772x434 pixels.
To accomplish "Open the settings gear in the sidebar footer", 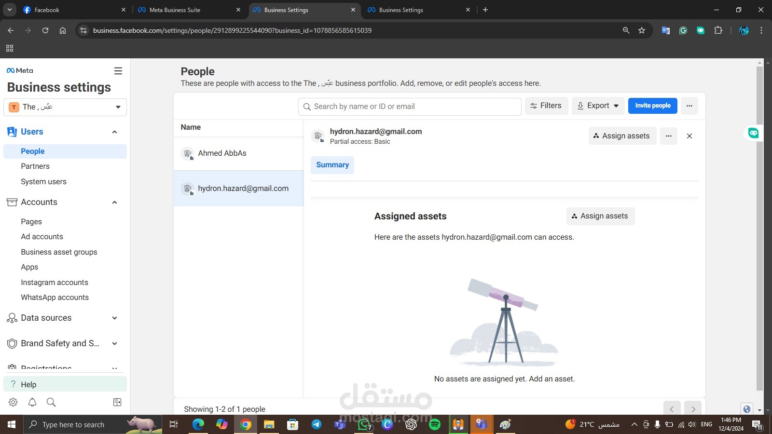I will [x=13, y=402].
